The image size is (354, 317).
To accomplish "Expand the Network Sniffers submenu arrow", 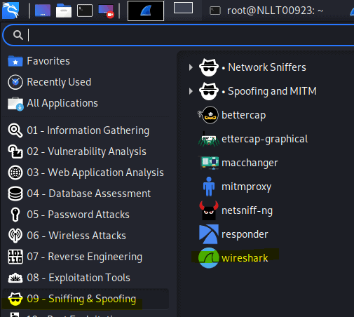I will tap(191, 67).
